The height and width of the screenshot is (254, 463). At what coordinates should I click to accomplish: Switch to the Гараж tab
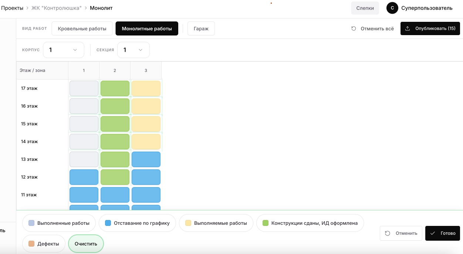201,28
